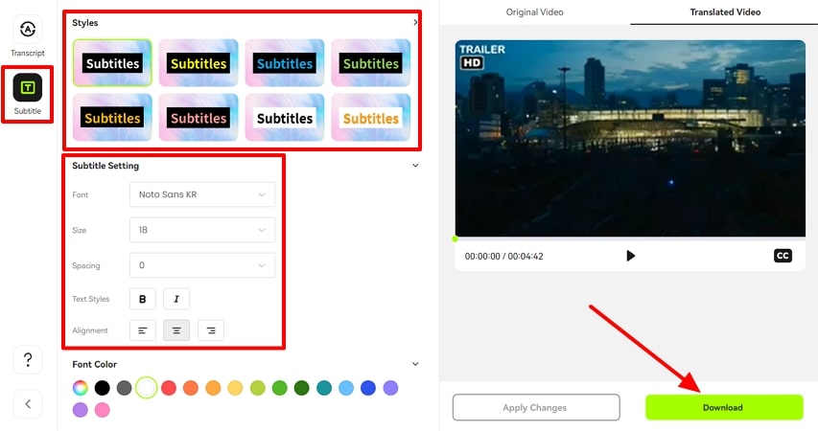Select the Subtitle sidebar icon
The height and width of the screenshot is (431, 818).
[x=28, y=87]
